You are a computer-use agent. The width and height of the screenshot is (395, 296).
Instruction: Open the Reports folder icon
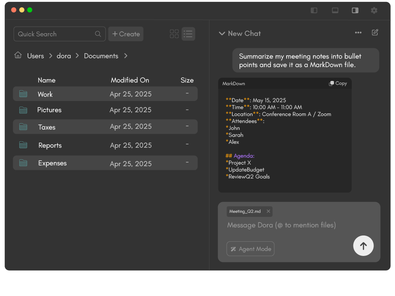click(x=23, y=145)
